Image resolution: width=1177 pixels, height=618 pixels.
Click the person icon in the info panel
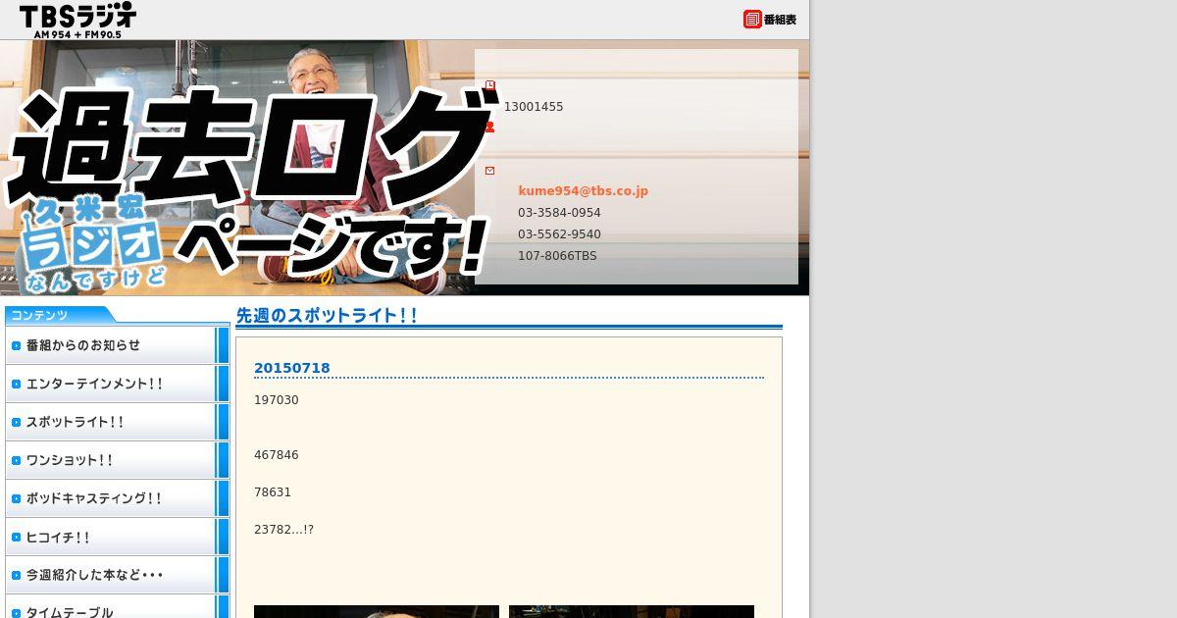[489, 127]
